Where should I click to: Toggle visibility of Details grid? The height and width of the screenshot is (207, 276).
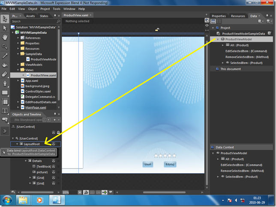(54, 161)
